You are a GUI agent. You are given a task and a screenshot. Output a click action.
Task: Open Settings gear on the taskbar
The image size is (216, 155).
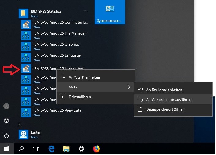coord(81,149)
